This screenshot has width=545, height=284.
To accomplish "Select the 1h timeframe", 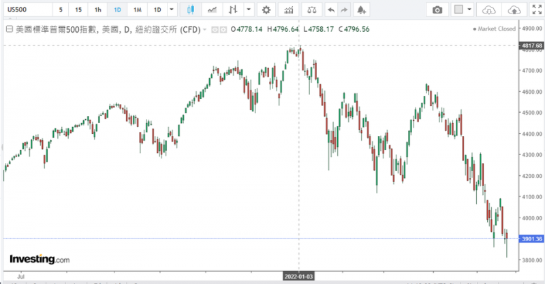I will (98, 10).
